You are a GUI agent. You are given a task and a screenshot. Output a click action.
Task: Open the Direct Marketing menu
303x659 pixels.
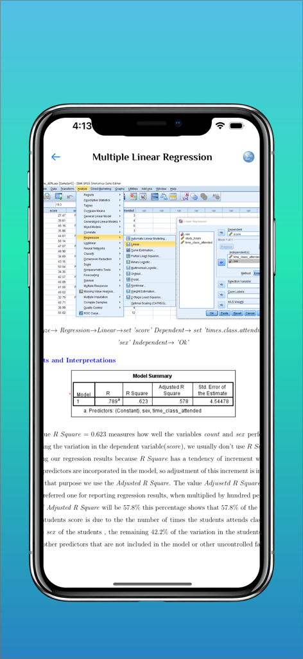(101, 189)
